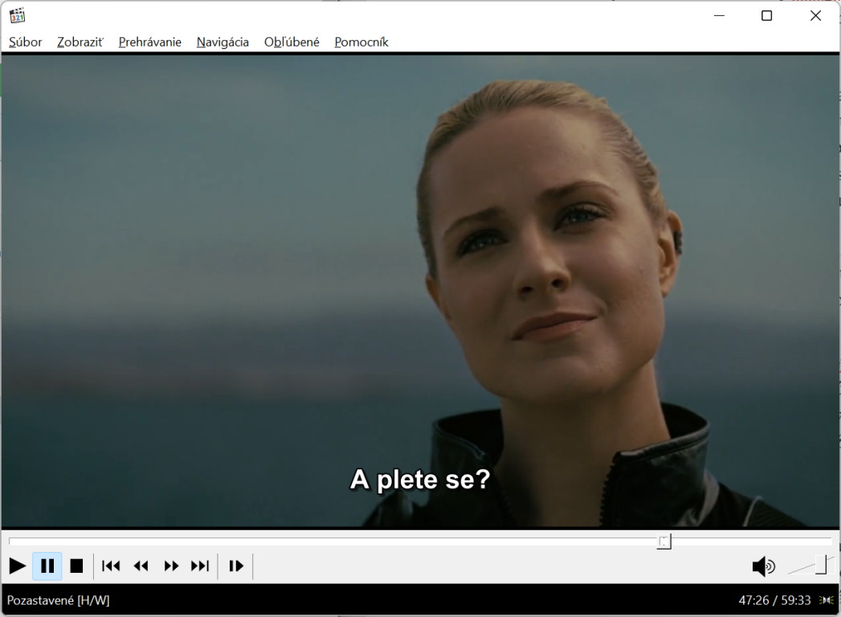Stop the video playback

pos(76,566)
